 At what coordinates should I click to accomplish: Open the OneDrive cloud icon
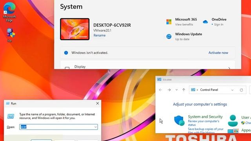[205, 22]
